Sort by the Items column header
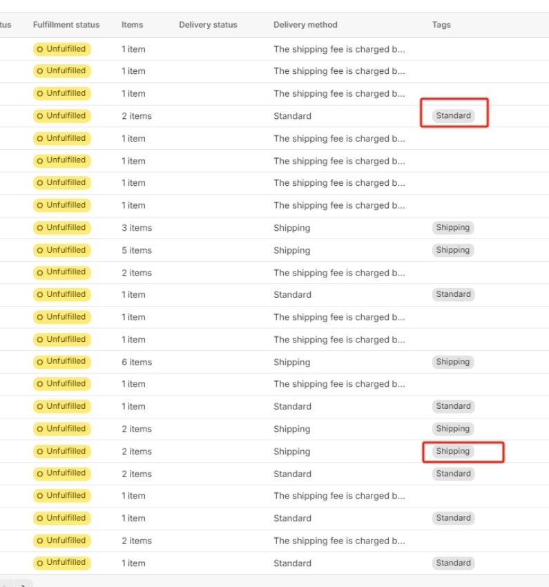The image size is (549, 587). pyautogui.click(x=132, y=25)
